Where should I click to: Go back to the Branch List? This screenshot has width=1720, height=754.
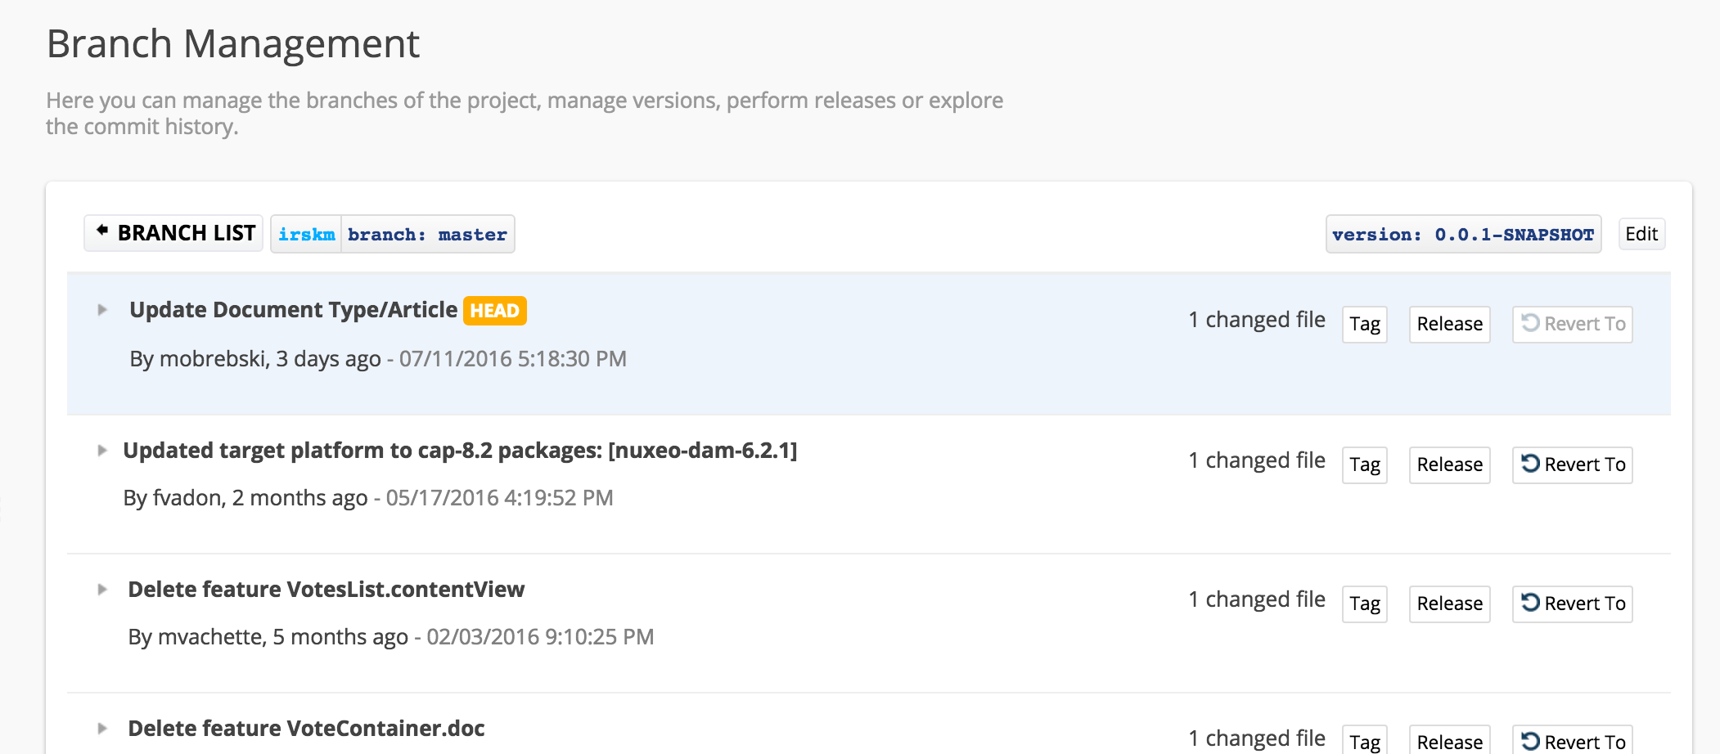click(x=173, y=233)
